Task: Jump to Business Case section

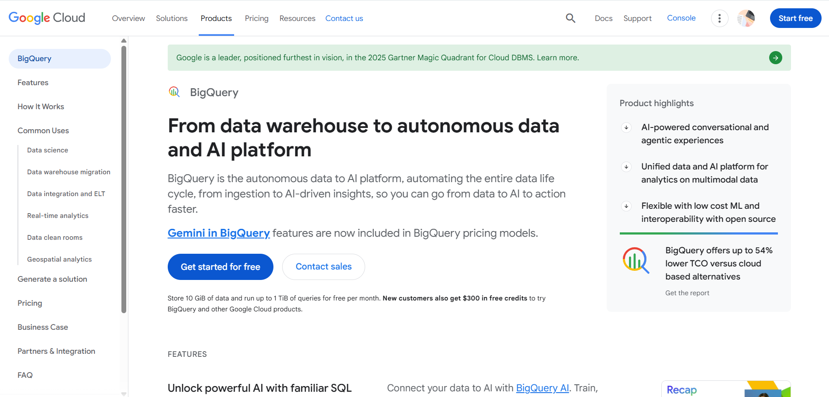Action: coord(43,327)
